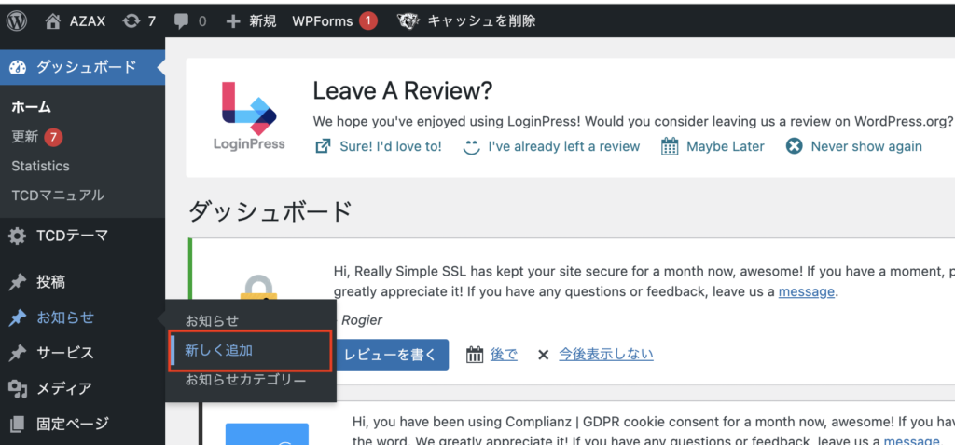Click the ダッシュボード gauge icon
The height and width of the screenshot is (445, 955).
19,67
